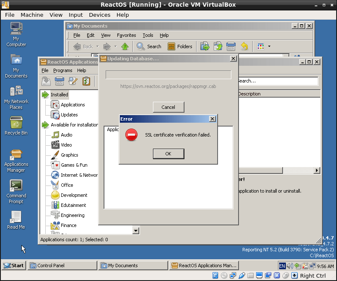
Task: Click the network icon in the VirtualBox status bar
Action: pyautogui.click(x=233, y=276)
